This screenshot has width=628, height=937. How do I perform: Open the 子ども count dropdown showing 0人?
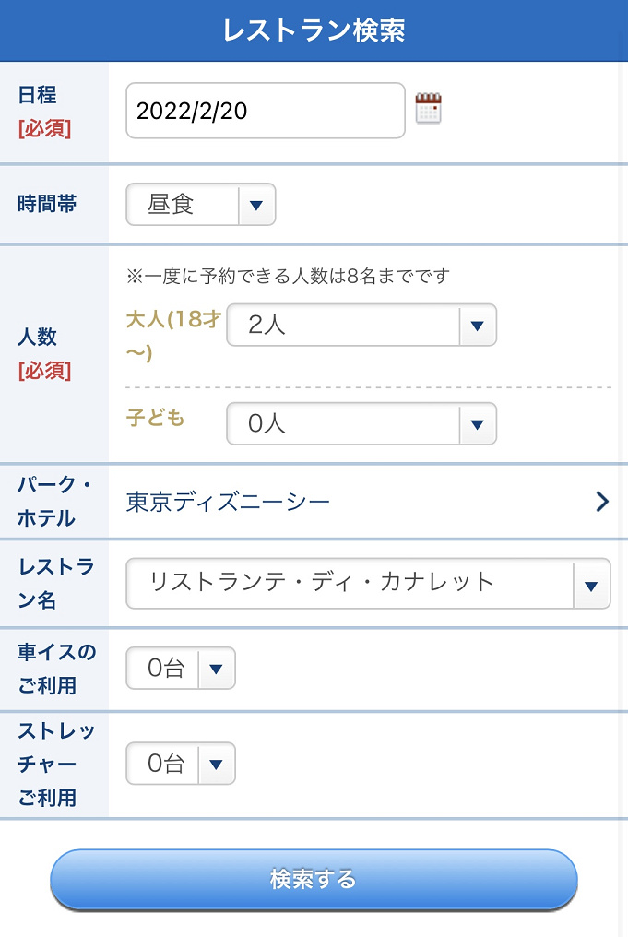(342, 424)
